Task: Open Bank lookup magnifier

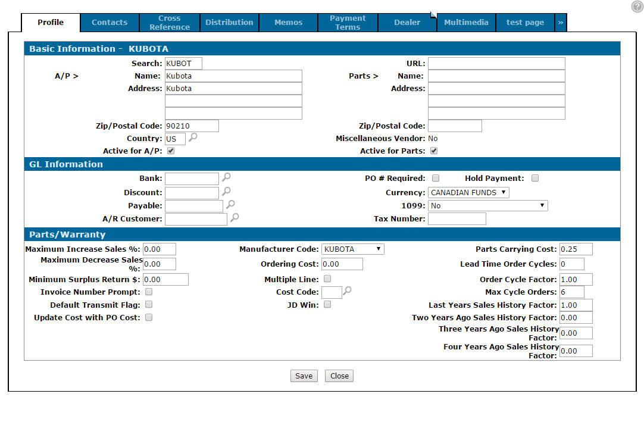Action: tap(226, 177)
